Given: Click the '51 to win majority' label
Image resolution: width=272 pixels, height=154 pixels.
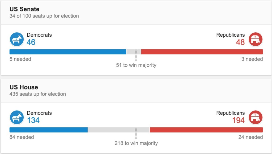Looking at the screenshot, I should point(136,65).
